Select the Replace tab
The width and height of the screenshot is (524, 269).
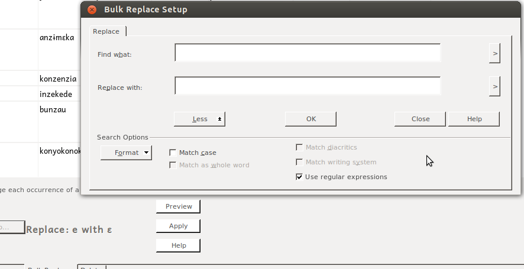coord(106,31)
